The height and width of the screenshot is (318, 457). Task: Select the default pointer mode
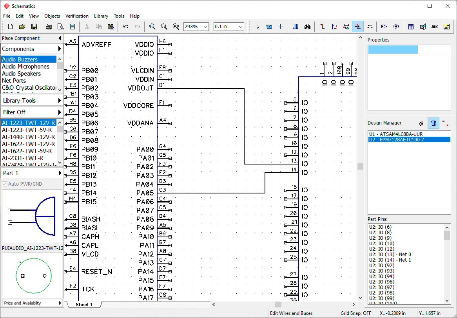coord(258,27)
